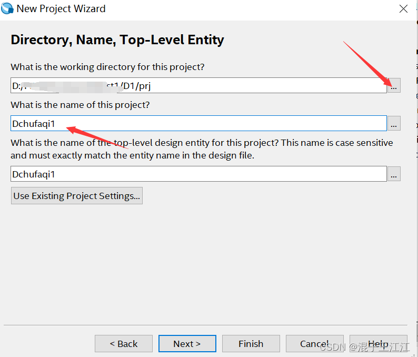The height and width of the screenshot is (357, 418).
Task: Cancel the new project wizard
Action: click(x=314, y=344)
